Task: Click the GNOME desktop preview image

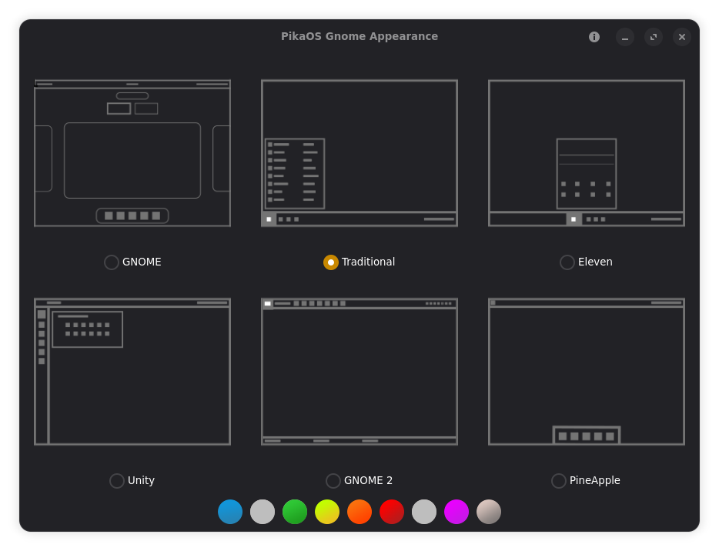Action: click(x=132, y=152)
